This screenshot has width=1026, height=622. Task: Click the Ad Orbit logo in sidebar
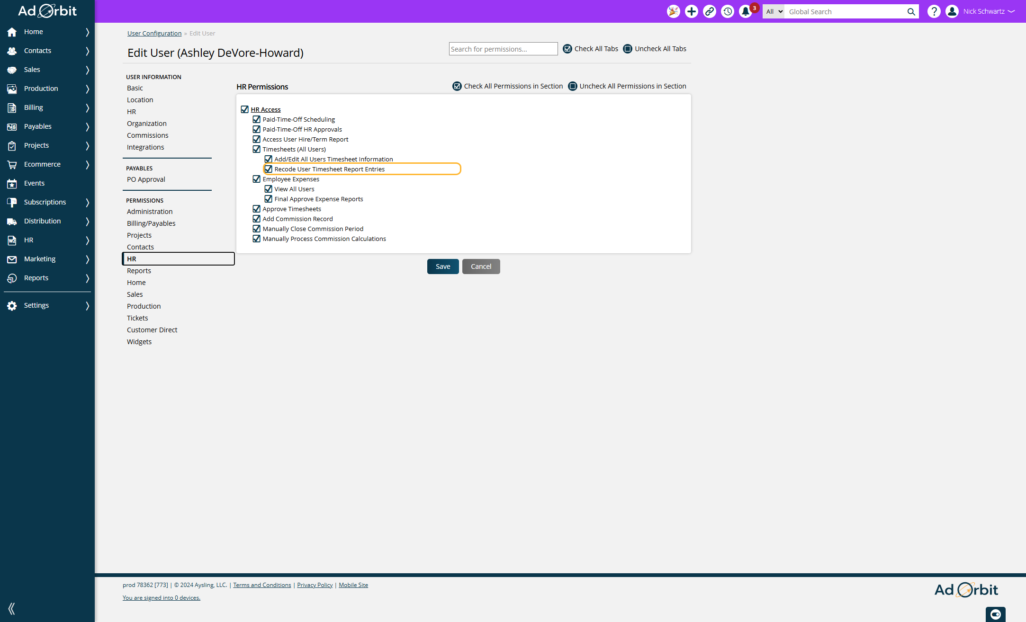(x=47, y=11)
